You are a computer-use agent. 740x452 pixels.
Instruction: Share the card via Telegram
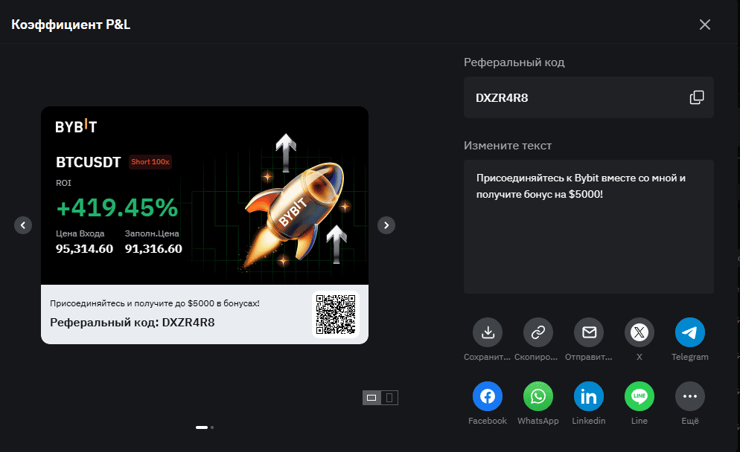[x=690, y=332]
